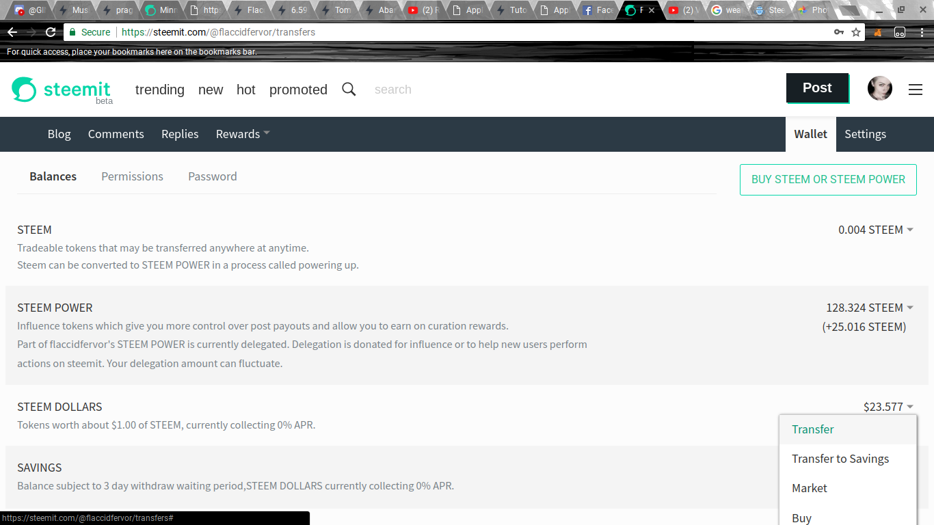Bookmark this page with the star icon
The width and height of the screenshot is (934, 525).
click(856, 32)
